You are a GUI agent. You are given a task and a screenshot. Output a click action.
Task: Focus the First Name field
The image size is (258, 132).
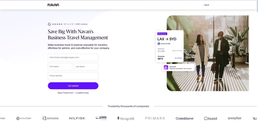click(x=60, y=67)
